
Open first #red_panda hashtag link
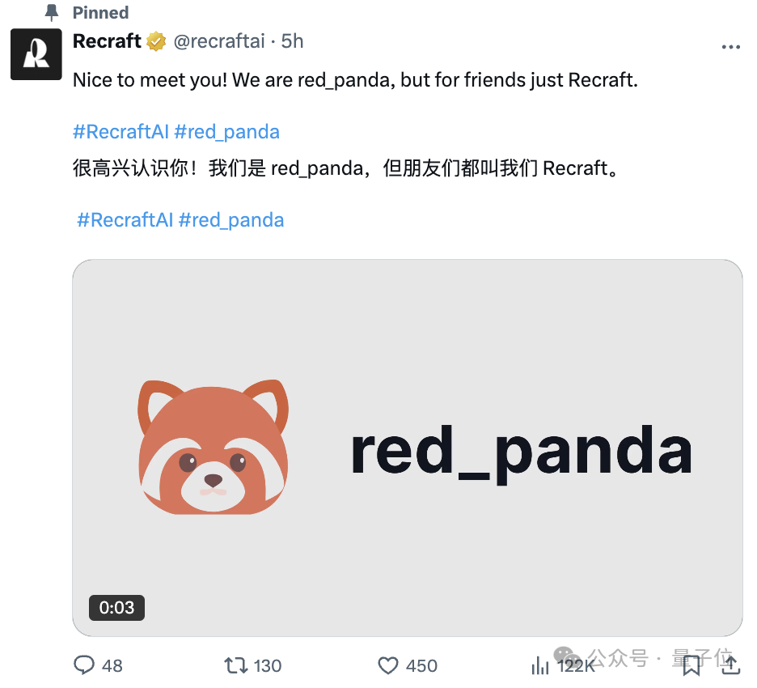tap(227, 132)
